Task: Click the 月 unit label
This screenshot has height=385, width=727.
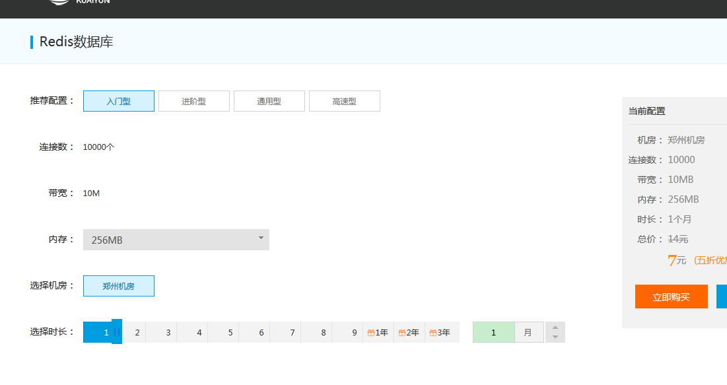Action: click(x=529, y=333)
